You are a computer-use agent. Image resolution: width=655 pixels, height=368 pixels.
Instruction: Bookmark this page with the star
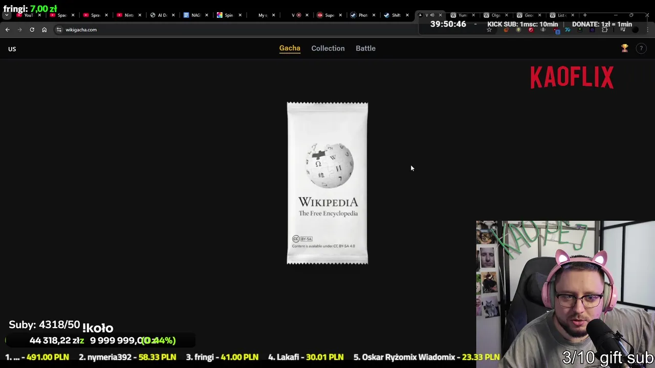click(489, 30)
